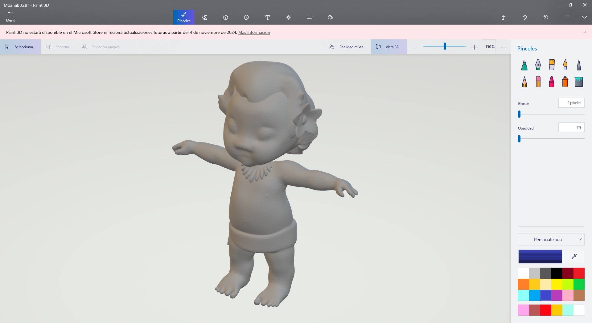Pick the black color swatch
The image size is (592, 323).
coord(557,273)
